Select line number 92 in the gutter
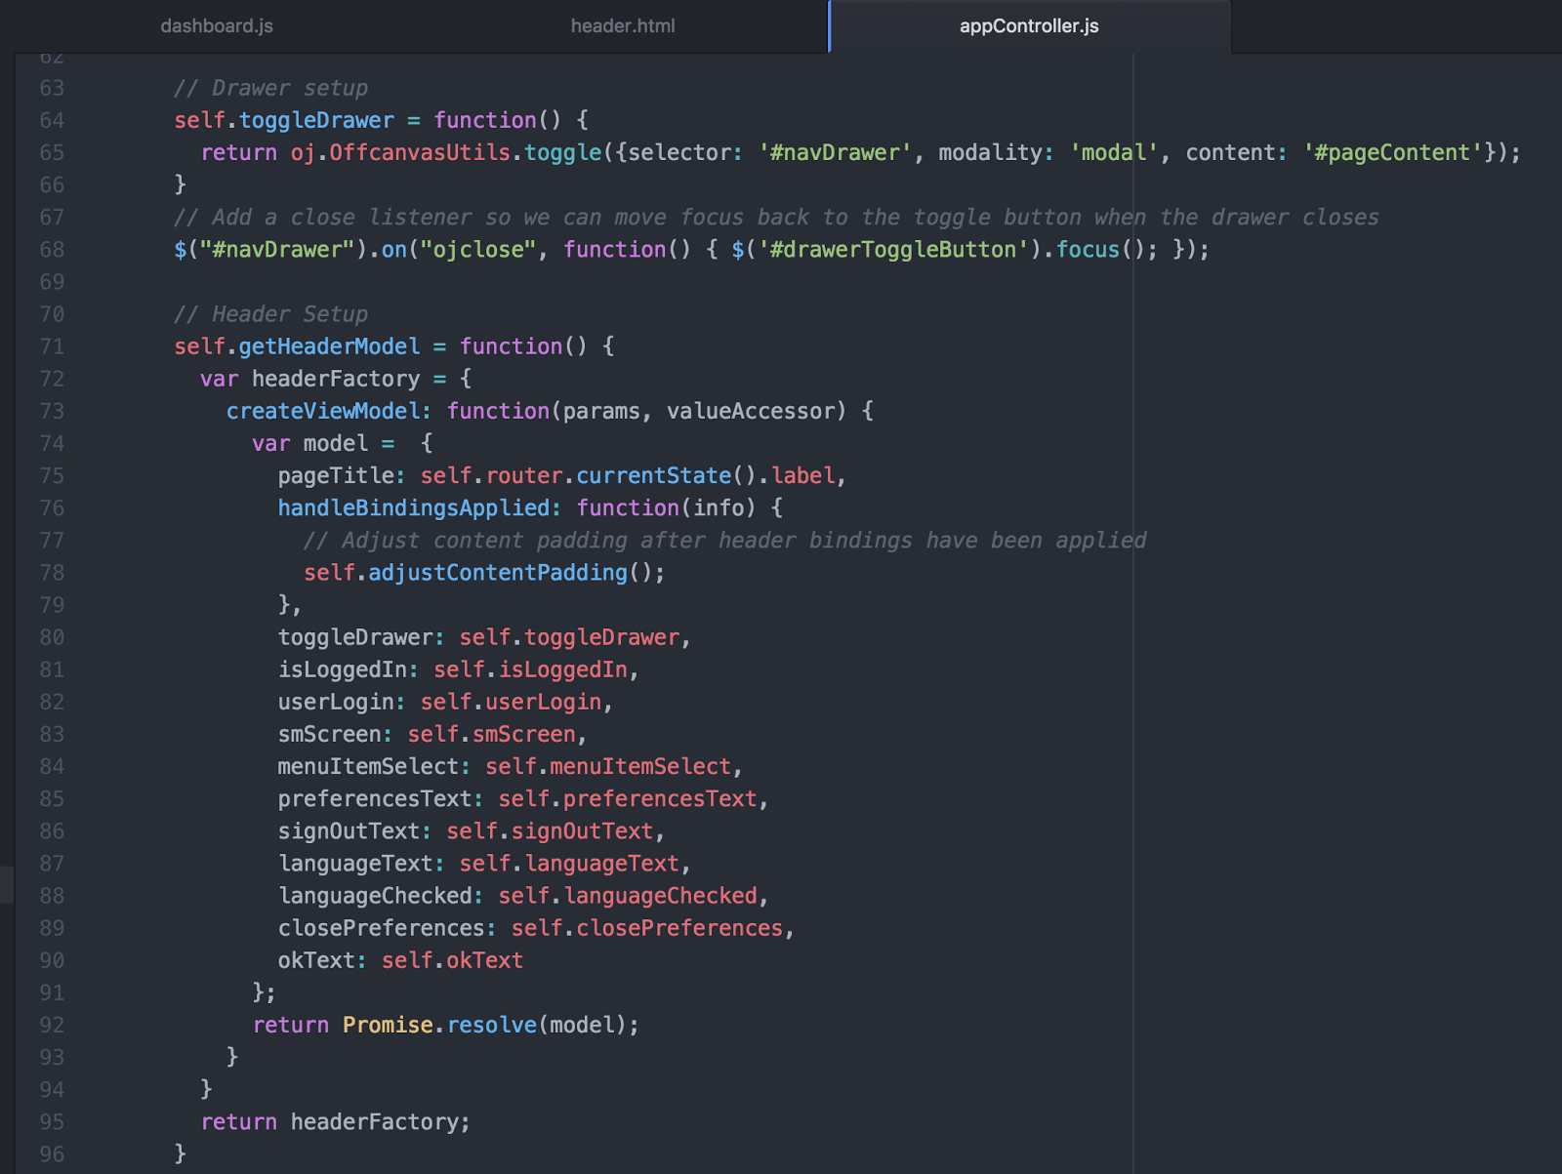 click(54, 1025)
